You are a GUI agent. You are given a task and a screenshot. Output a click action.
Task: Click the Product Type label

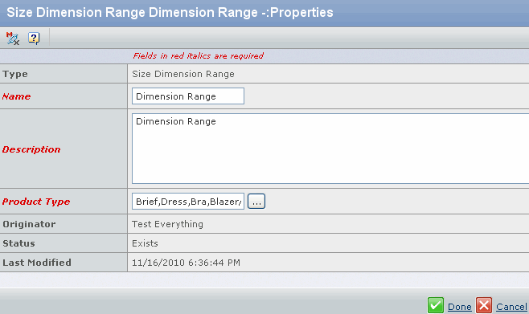click(x=36, y=202)
